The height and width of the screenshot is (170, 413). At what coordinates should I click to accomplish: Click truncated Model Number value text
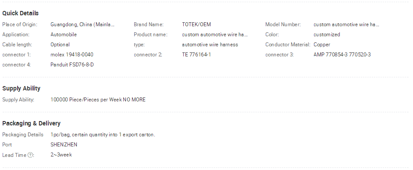click(346, 24)
